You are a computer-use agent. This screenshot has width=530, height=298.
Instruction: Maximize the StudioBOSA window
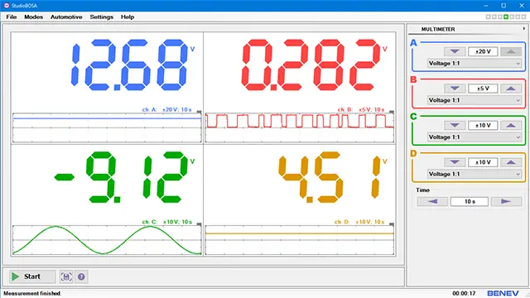point(503,6)
